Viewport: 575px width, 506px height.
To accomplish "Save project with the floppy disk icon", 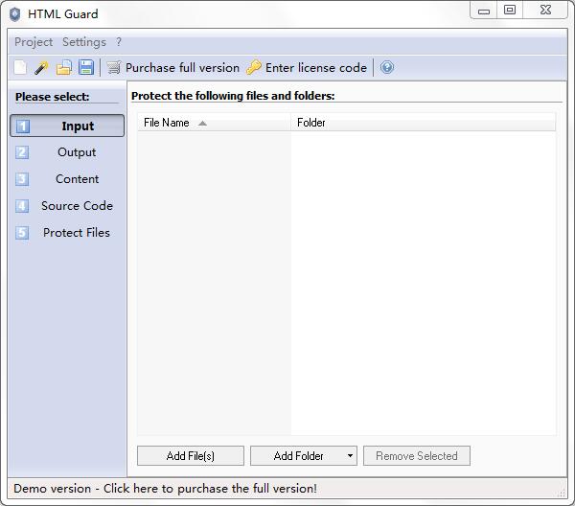I will pyautogui.click(x=86, y=68).
